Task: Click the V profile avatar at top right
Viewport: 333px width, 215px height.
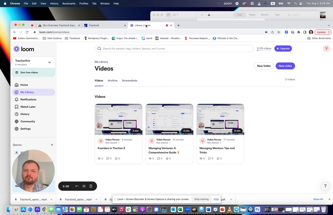Action: [x=326, y=49]
